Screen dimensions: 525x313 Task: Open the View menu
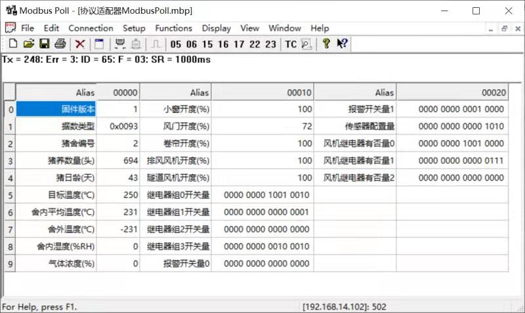pyautogui.click(x=249, y=28)
